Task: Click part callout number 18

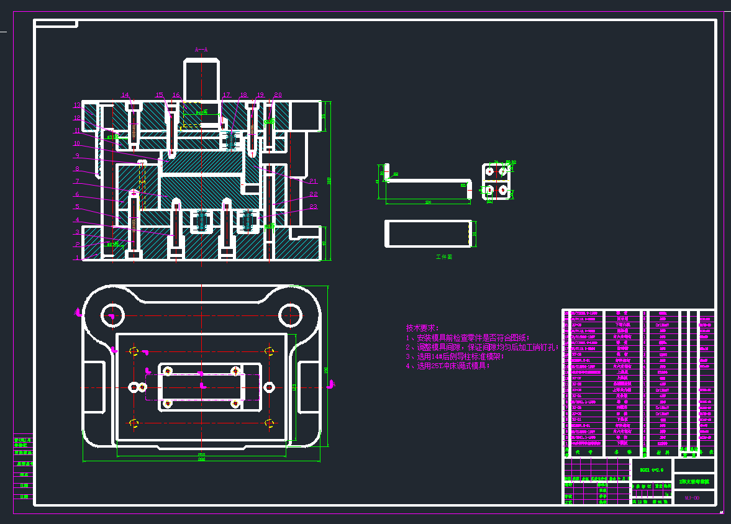Action: pyautogui.click(x=243, y=94)
